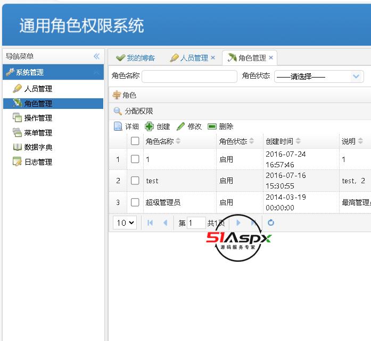
Task: Click the 2016-07-24 16:57:46 date cell
Action: 301,159
